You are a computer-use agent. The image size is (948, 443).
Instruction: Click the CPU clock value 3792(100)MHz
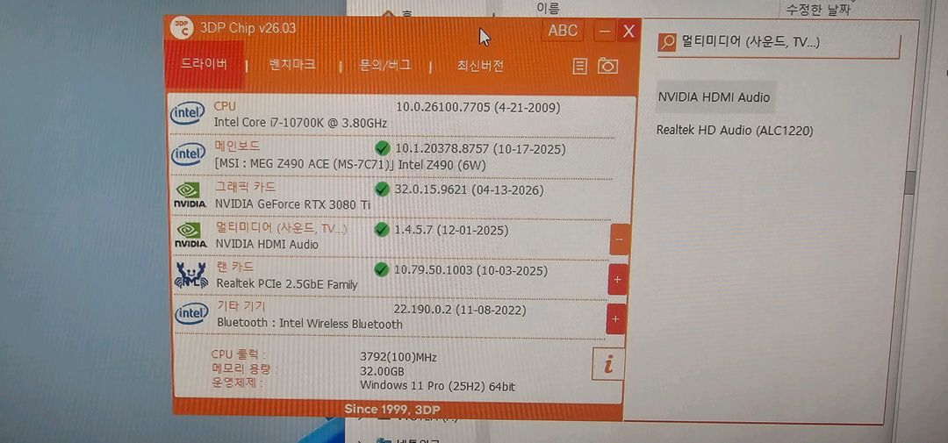click(399, 357)
